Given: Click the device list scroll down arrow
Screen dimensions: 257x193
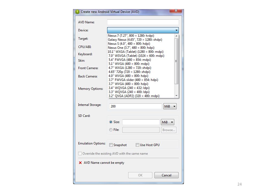Looking at the screenshot, I should tap(176, 96).
